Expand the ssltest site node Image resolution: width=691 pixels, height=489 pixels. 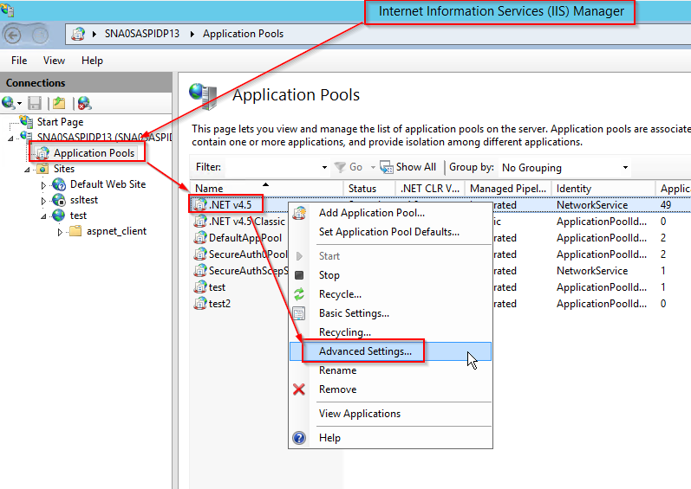(43, 201)
